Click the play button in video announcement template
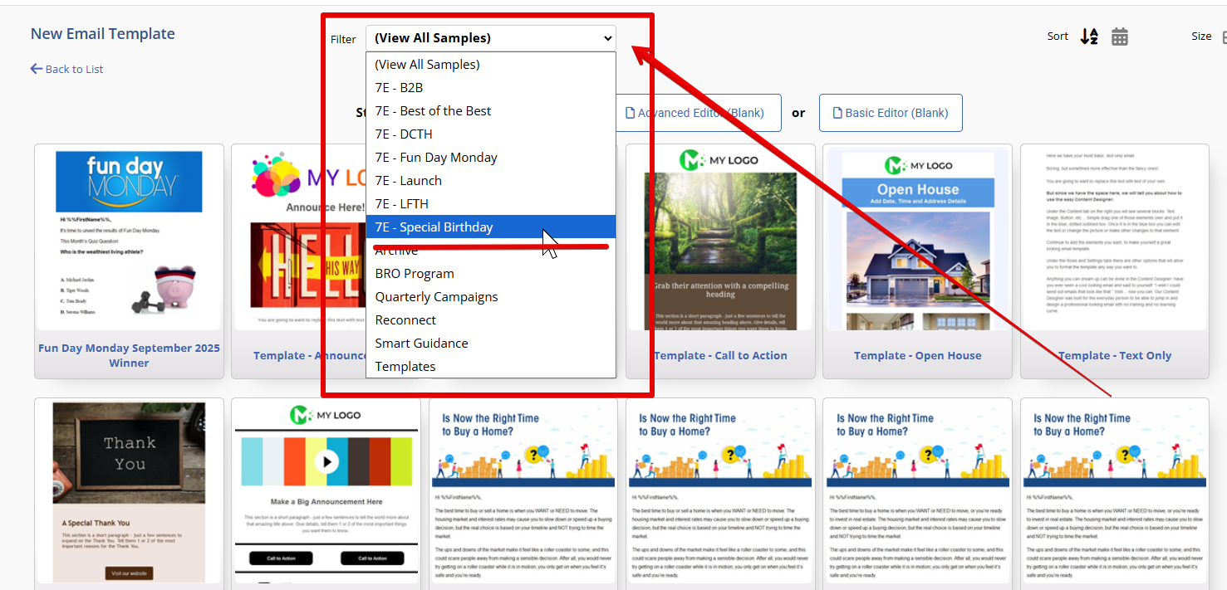The width and height of the screenshot is (1227, 590). (x=326, y=461)
